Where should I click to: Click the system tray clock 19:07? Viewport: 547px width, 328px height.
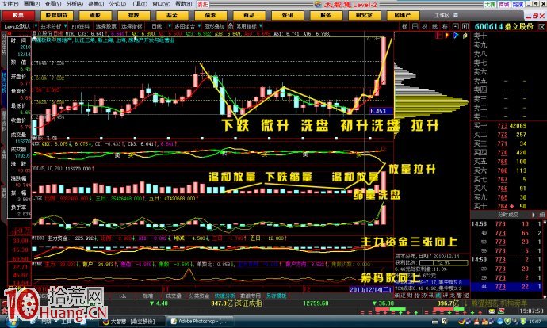click(535, 322)
